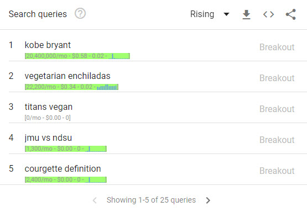Click Breakout label for titans vegan
This screenshot has width=307, height=212.
coord(277,109)
